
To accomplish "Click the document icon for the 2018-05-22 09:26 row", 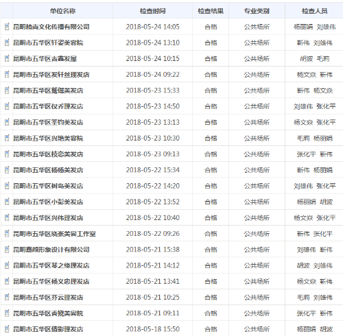I will point(7,234).
